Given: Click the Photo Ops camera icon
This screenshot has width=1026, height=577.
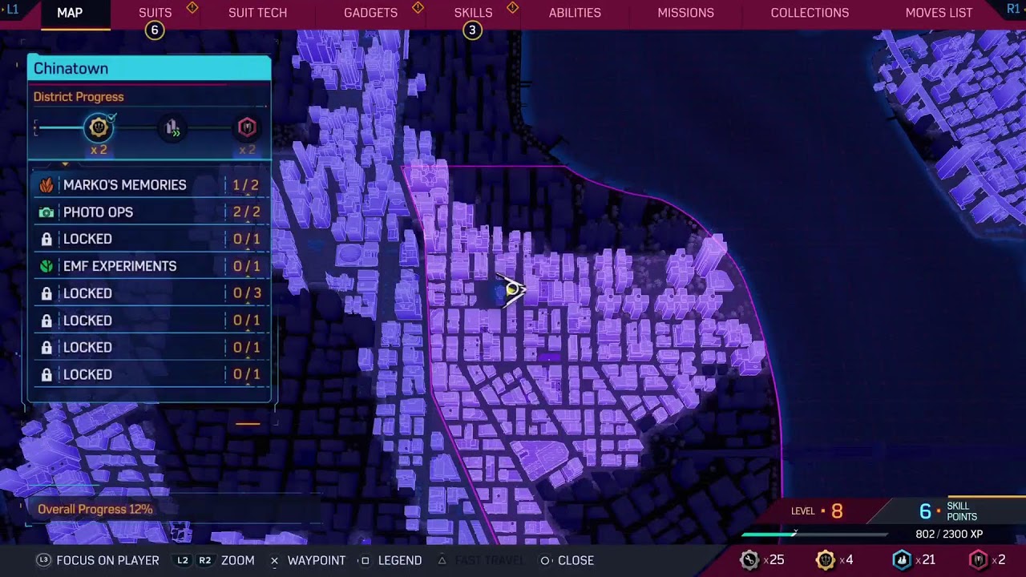Looking at the screenshot, I should click(46, 212).
